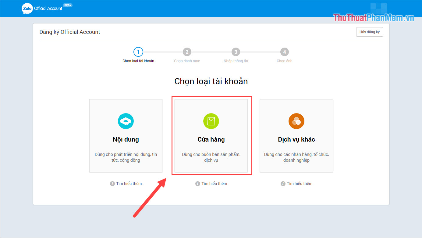The width and height of the screenshot is (422, 238).
Task: Select the teal Nội dung category icon
Action: (126, 121)
